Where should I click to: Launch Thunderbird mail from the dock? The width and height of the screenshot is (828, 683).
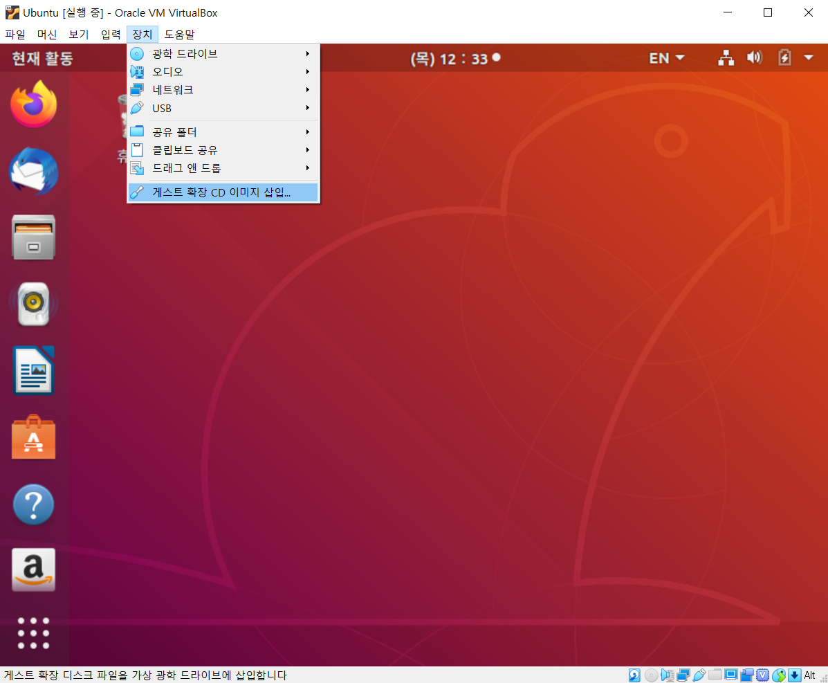point(34,171)
